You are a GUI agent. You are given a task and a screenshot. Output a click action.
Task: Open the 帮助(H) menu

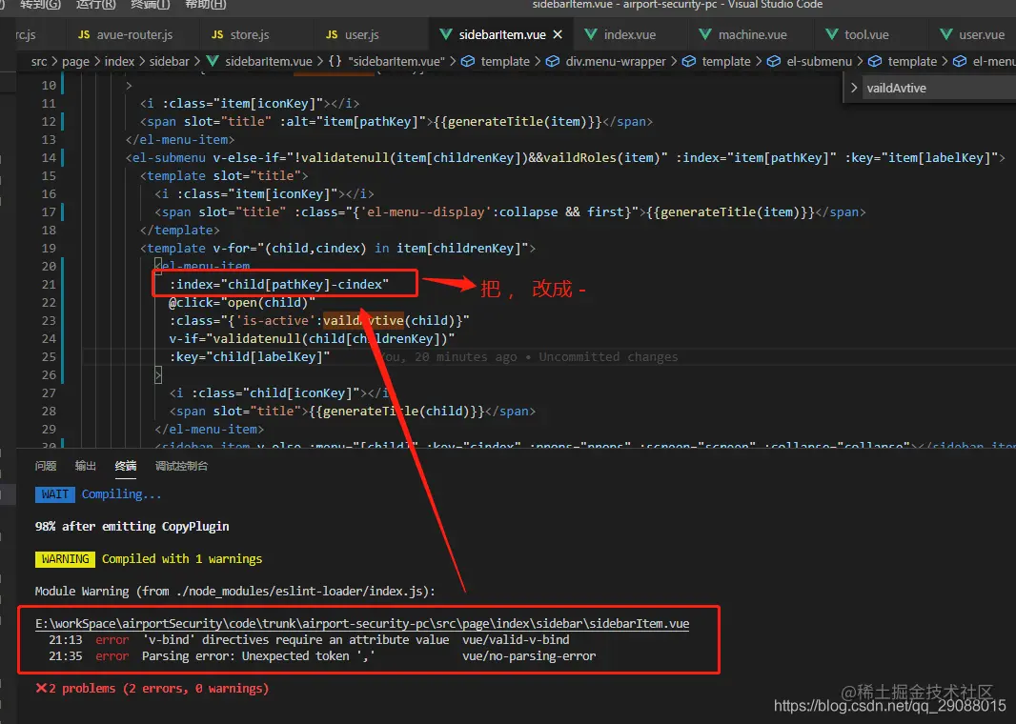coord(206,5)
